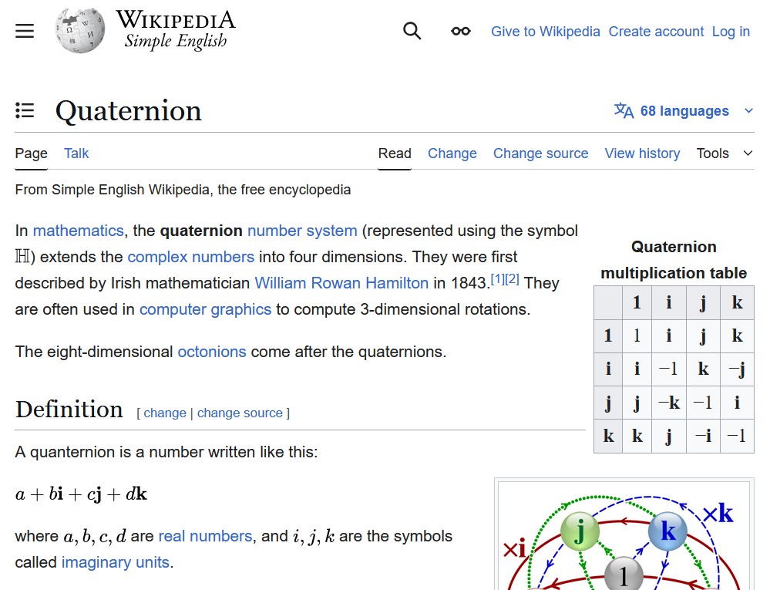Click Give to Wikipedia link
The image size is (770, 590).
point(546,32)
